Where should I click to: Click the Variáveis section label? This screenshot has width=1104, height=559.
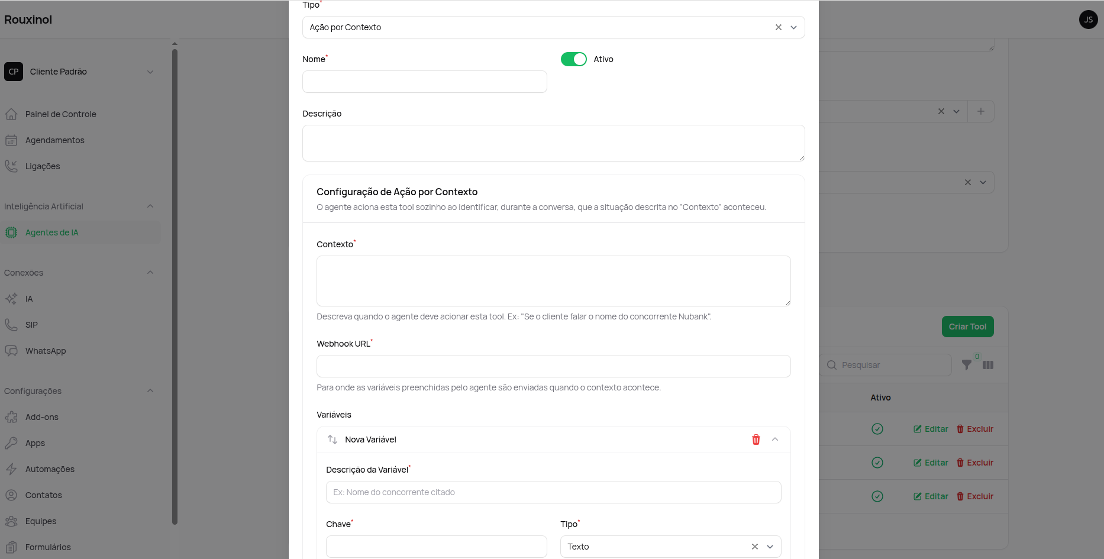[x=334, y=415]
